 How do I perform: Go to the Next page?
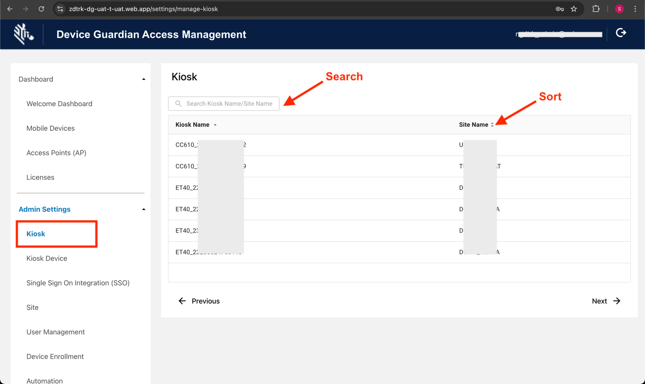coord(606,301)
